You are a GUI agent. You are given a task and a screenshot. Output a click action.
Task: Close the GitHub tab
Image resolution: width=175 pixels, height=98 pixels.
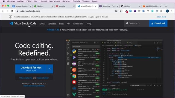click(139, 6)
